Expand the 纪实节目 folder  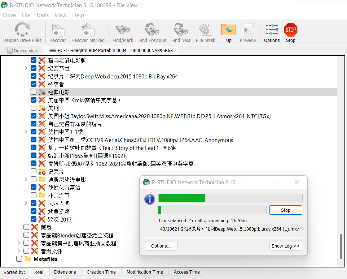[26, 68]
